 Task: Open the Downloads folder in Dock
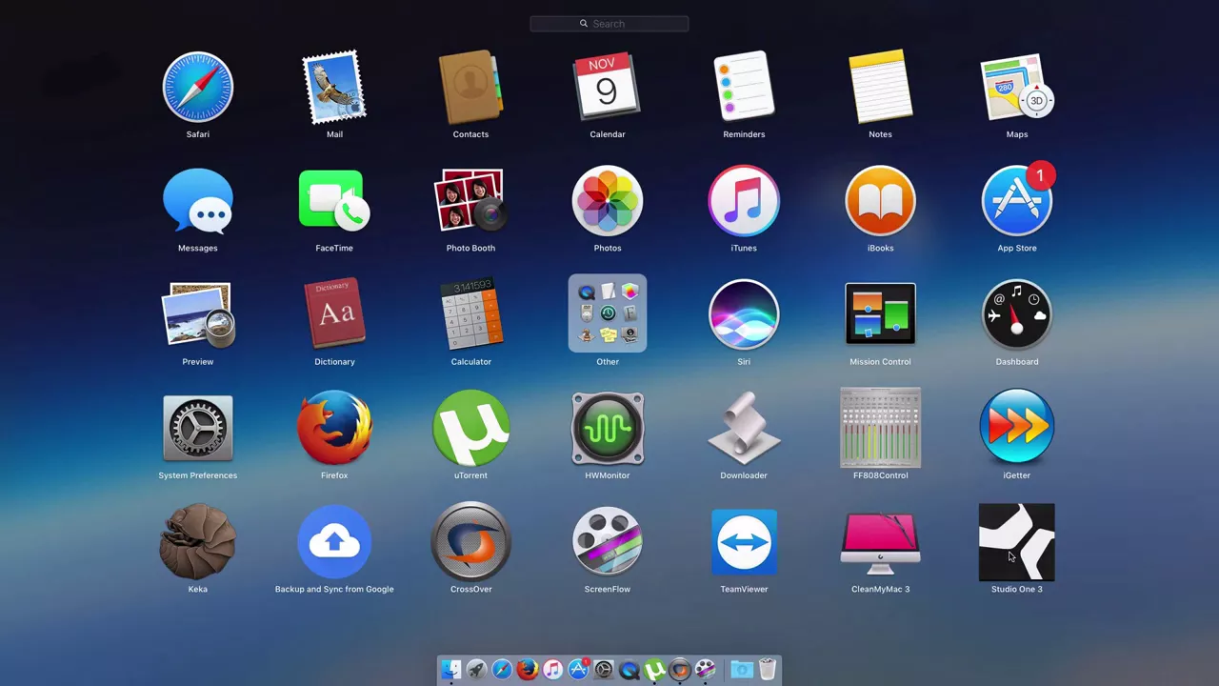click(x=741, y=670)
